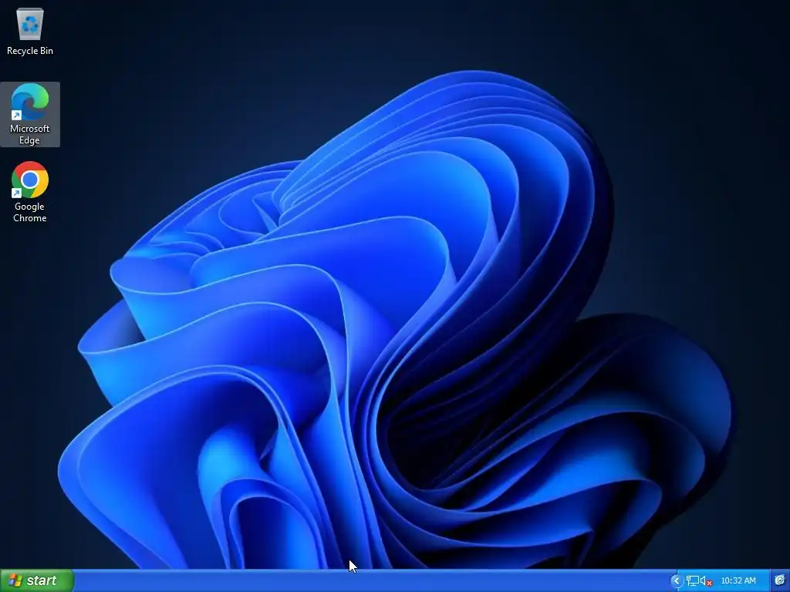Click the show desktop icon beside clock
This screenshot has height=592, width=790.
click(780, 580)
